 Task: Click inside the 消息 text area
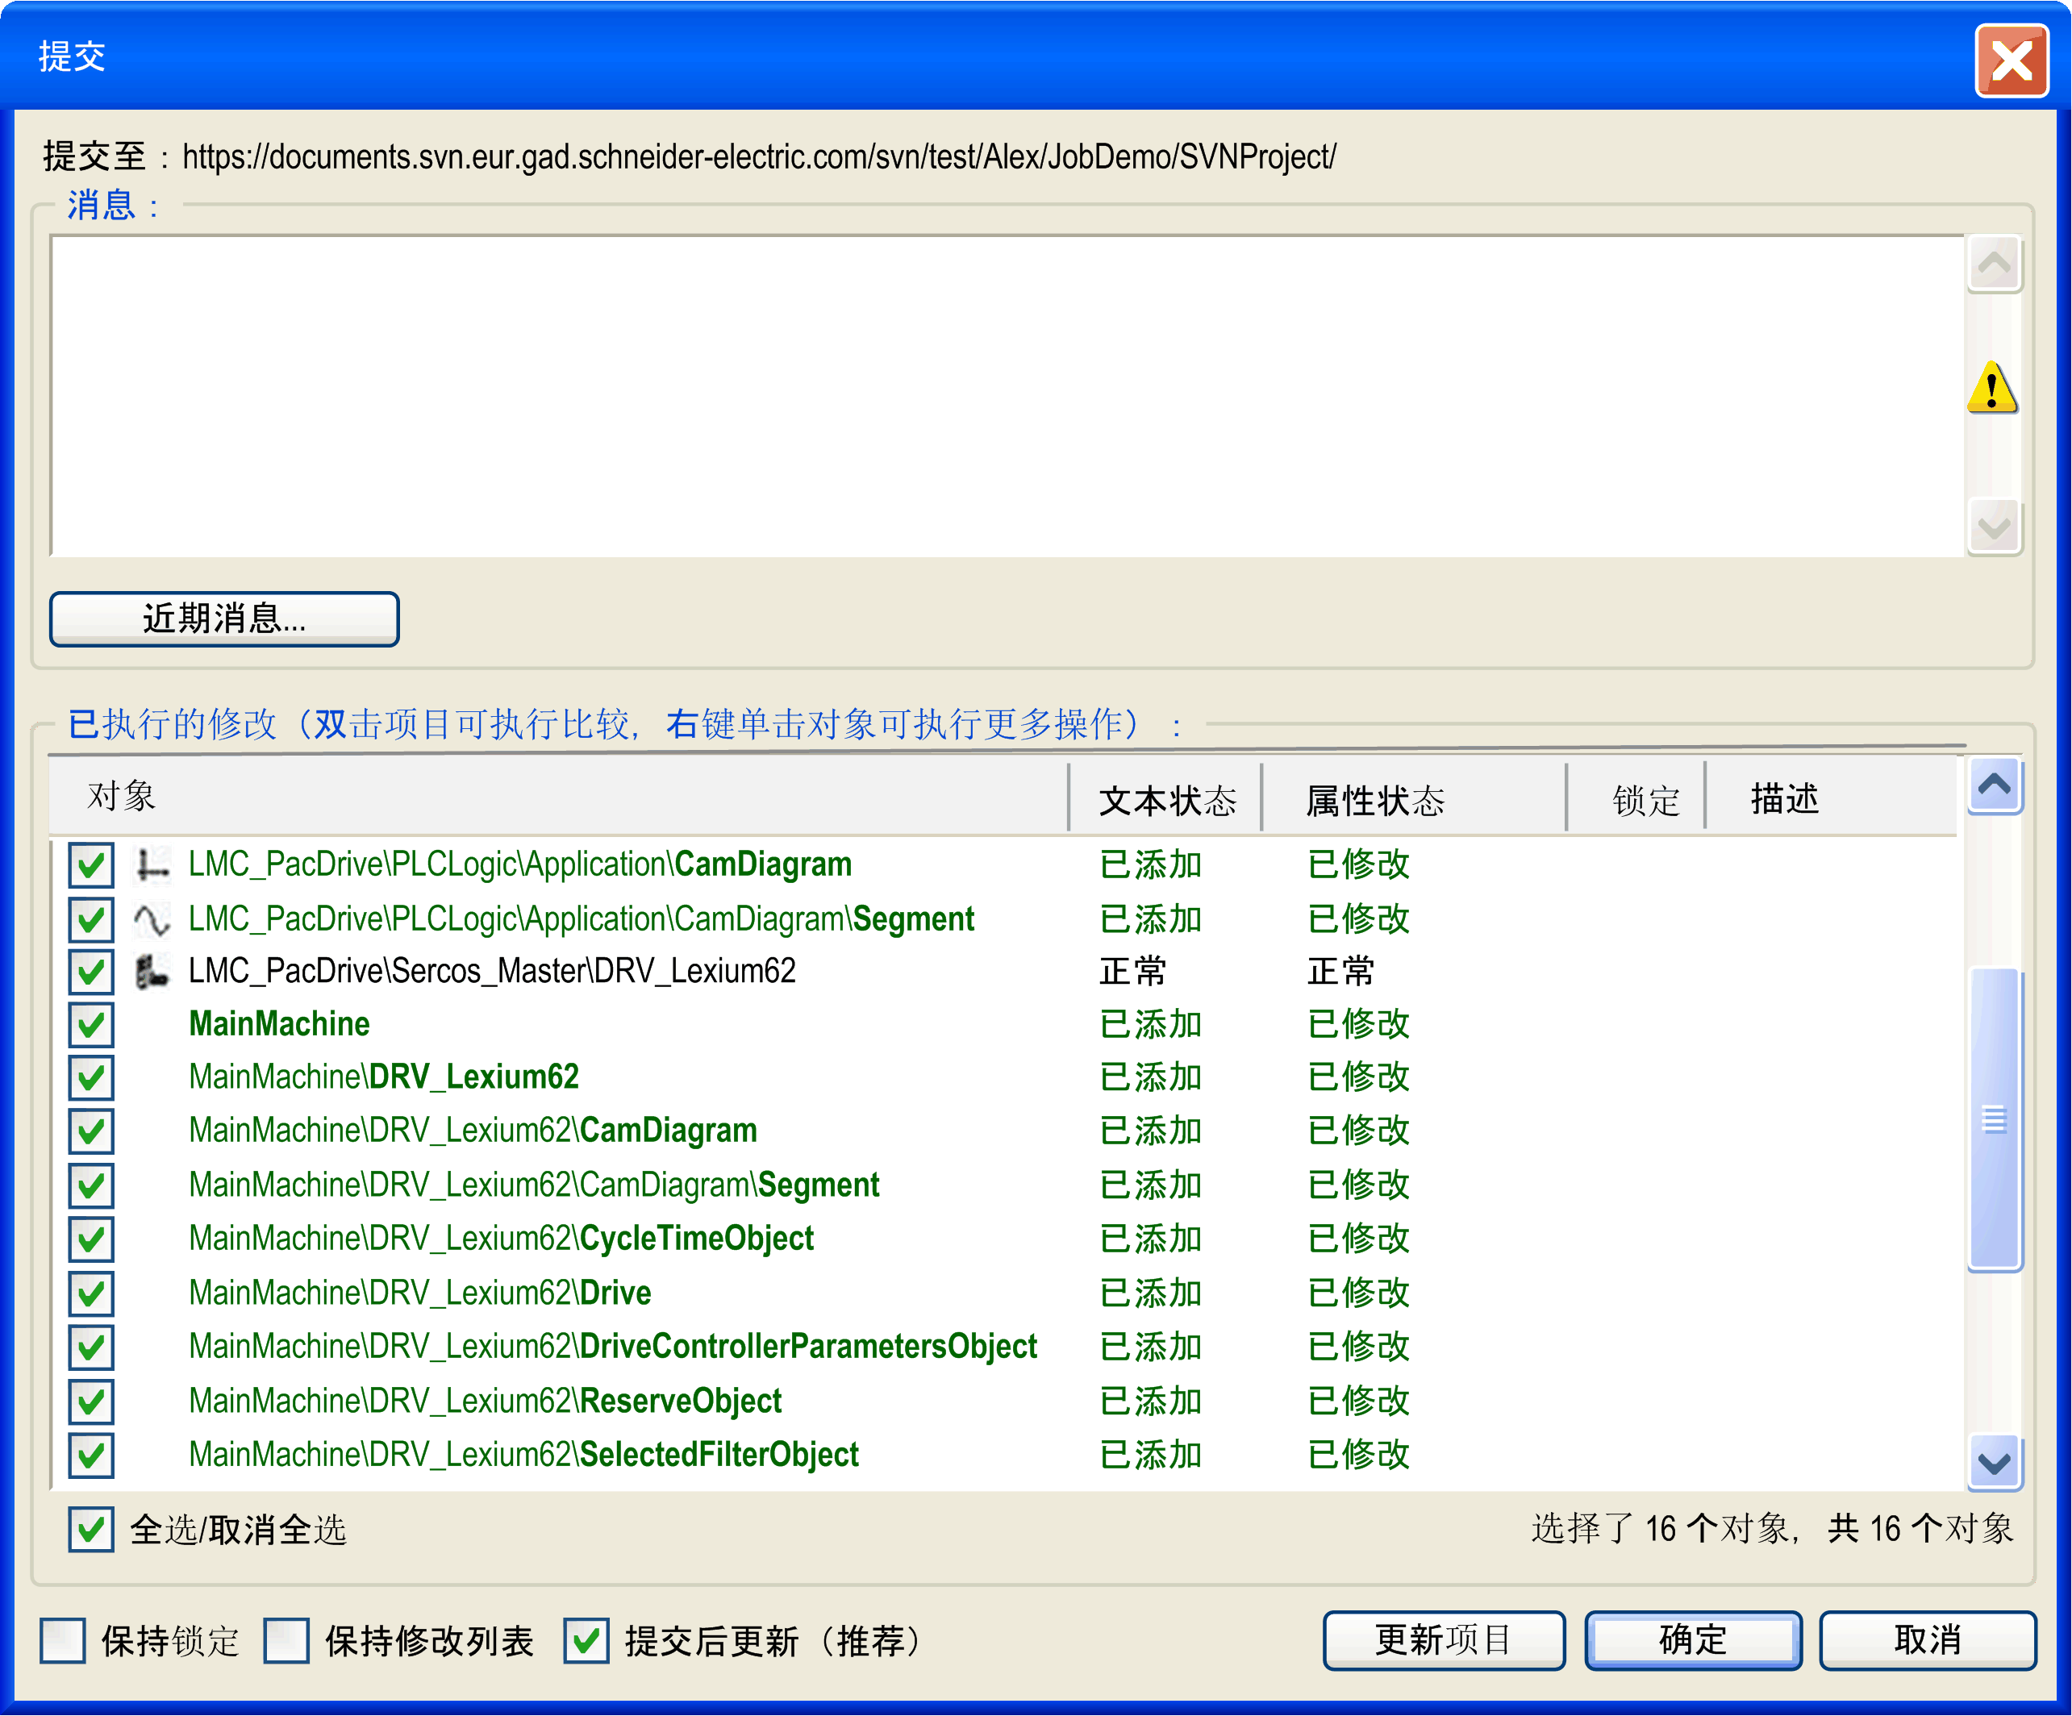[1007, 394]
